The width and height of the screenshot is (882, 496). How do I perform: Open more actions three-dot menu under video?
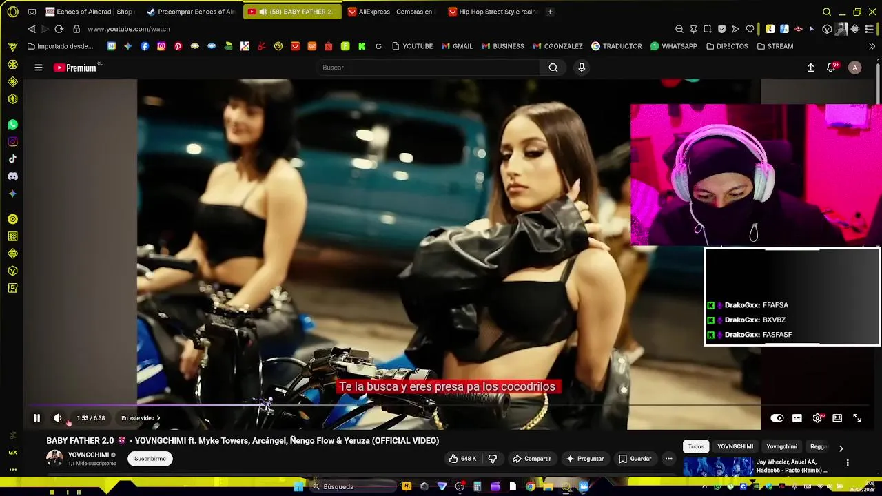[668, 459]
